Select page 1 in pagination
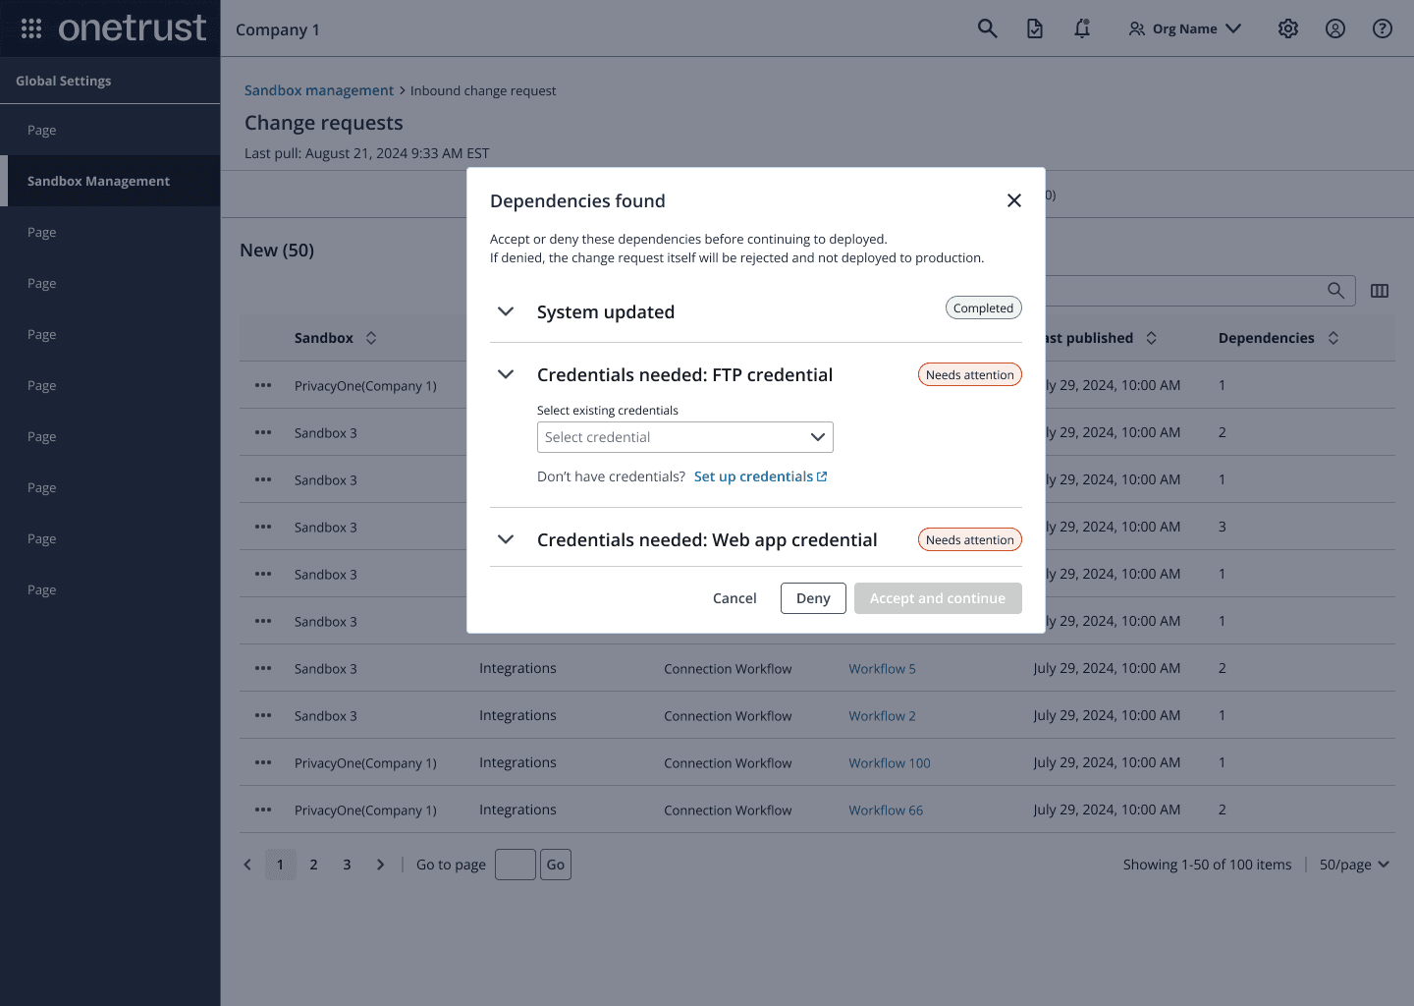This screenshot has width=1414, height=1006. point(280,865)
